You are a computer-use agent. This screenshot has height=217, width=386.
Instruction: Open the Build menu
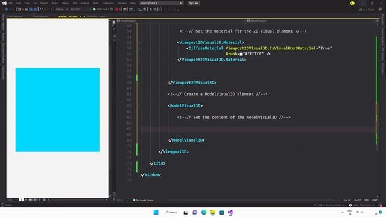coord(55,3)
